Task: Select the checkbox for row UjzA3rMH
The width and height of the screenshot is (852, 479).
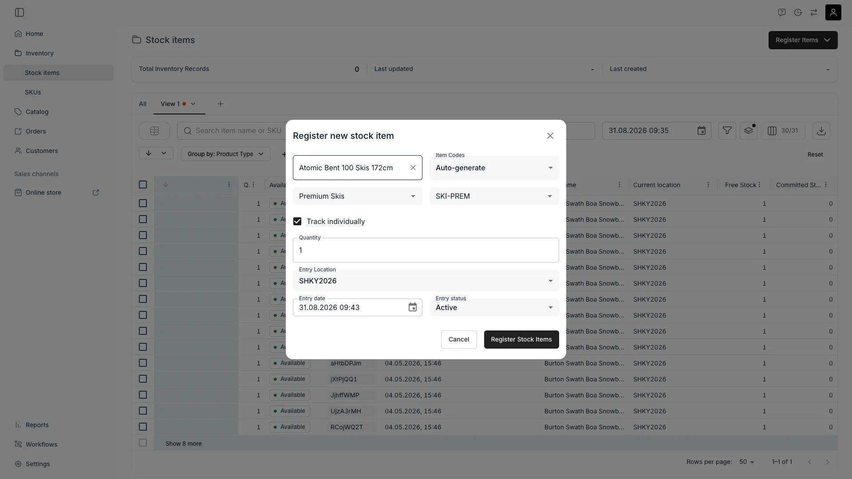Action: (x=143, y=411)
